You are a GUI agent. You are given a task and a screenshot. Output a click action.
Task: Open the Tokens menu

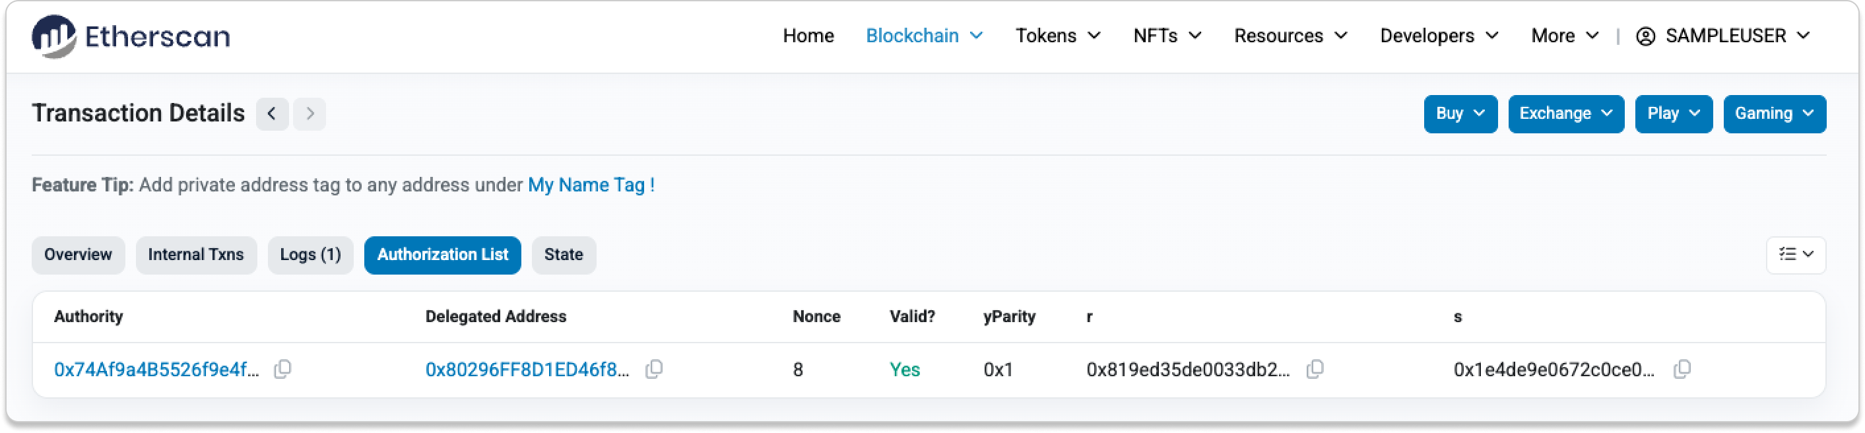coord(1058,36)
